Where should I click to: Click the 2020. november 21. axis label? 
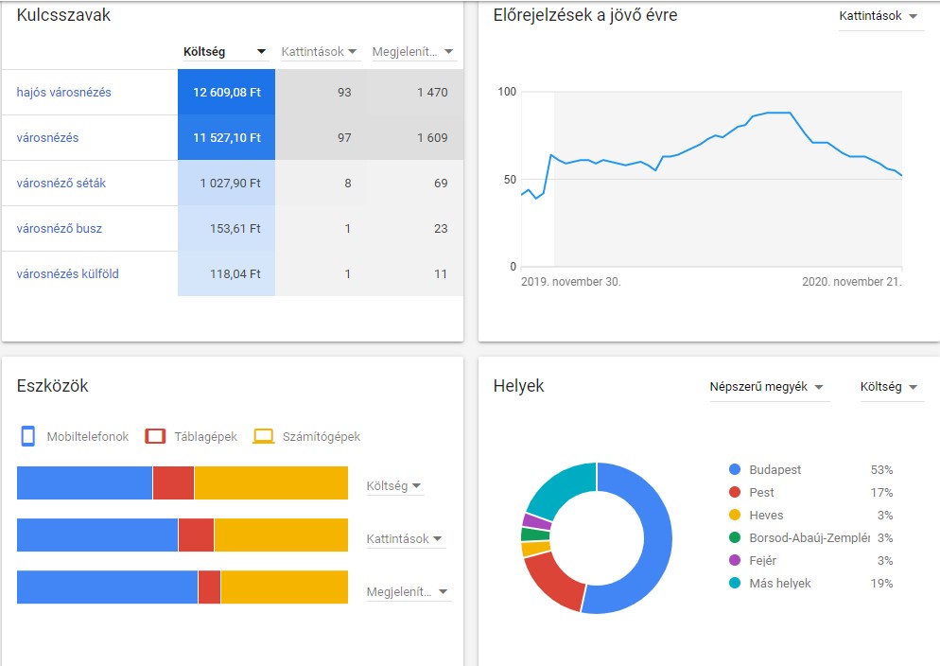pyautogui.click(x=852, y=282)
